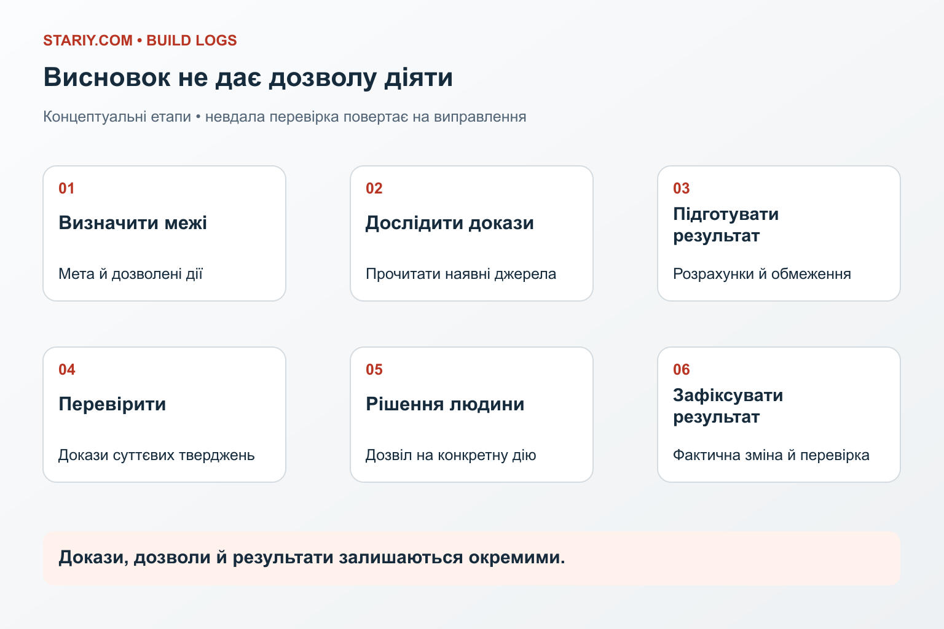Click the "STARIY.COM • BUILD LOGS" header text
The width and height of the screenshot is (944, 629).
[140, 41]
